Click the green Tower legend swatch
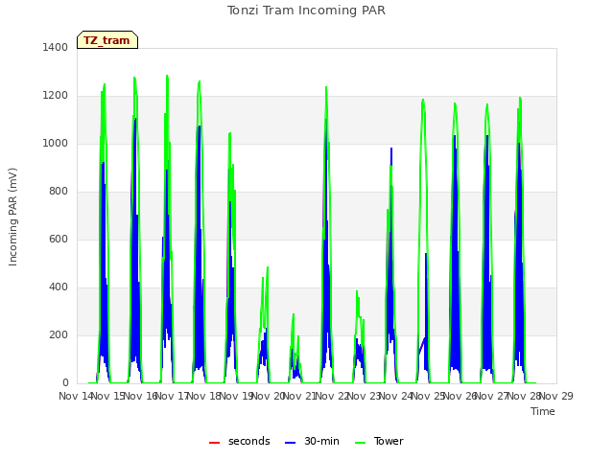 tap(361, 443)
